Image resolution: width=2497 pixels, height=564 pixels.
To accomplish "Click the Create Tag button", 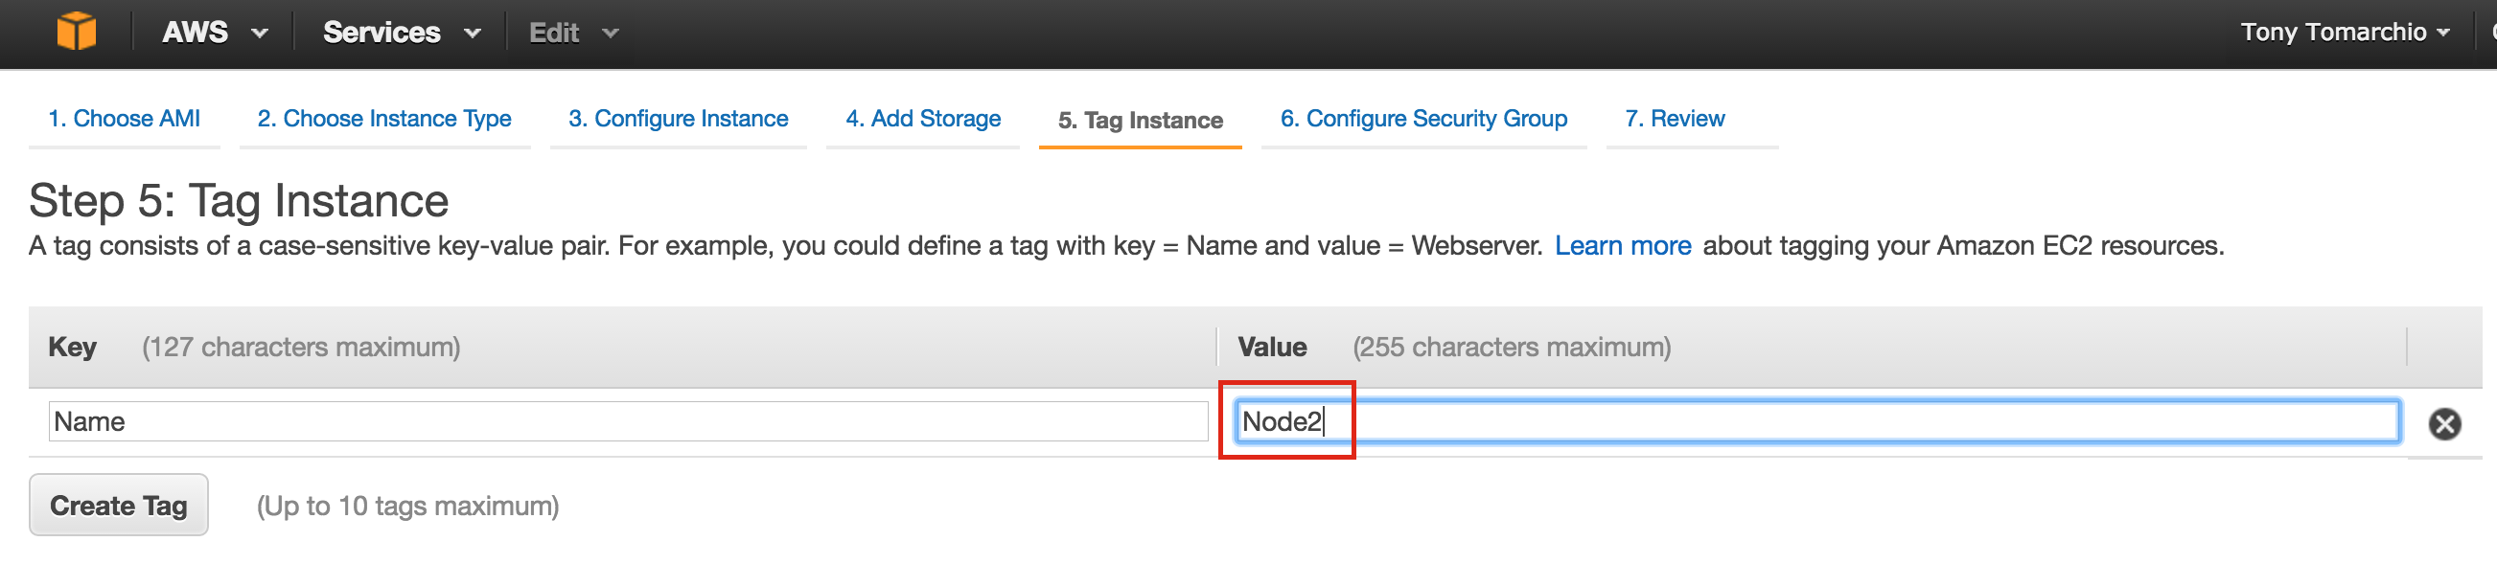I will click(118, 505).
